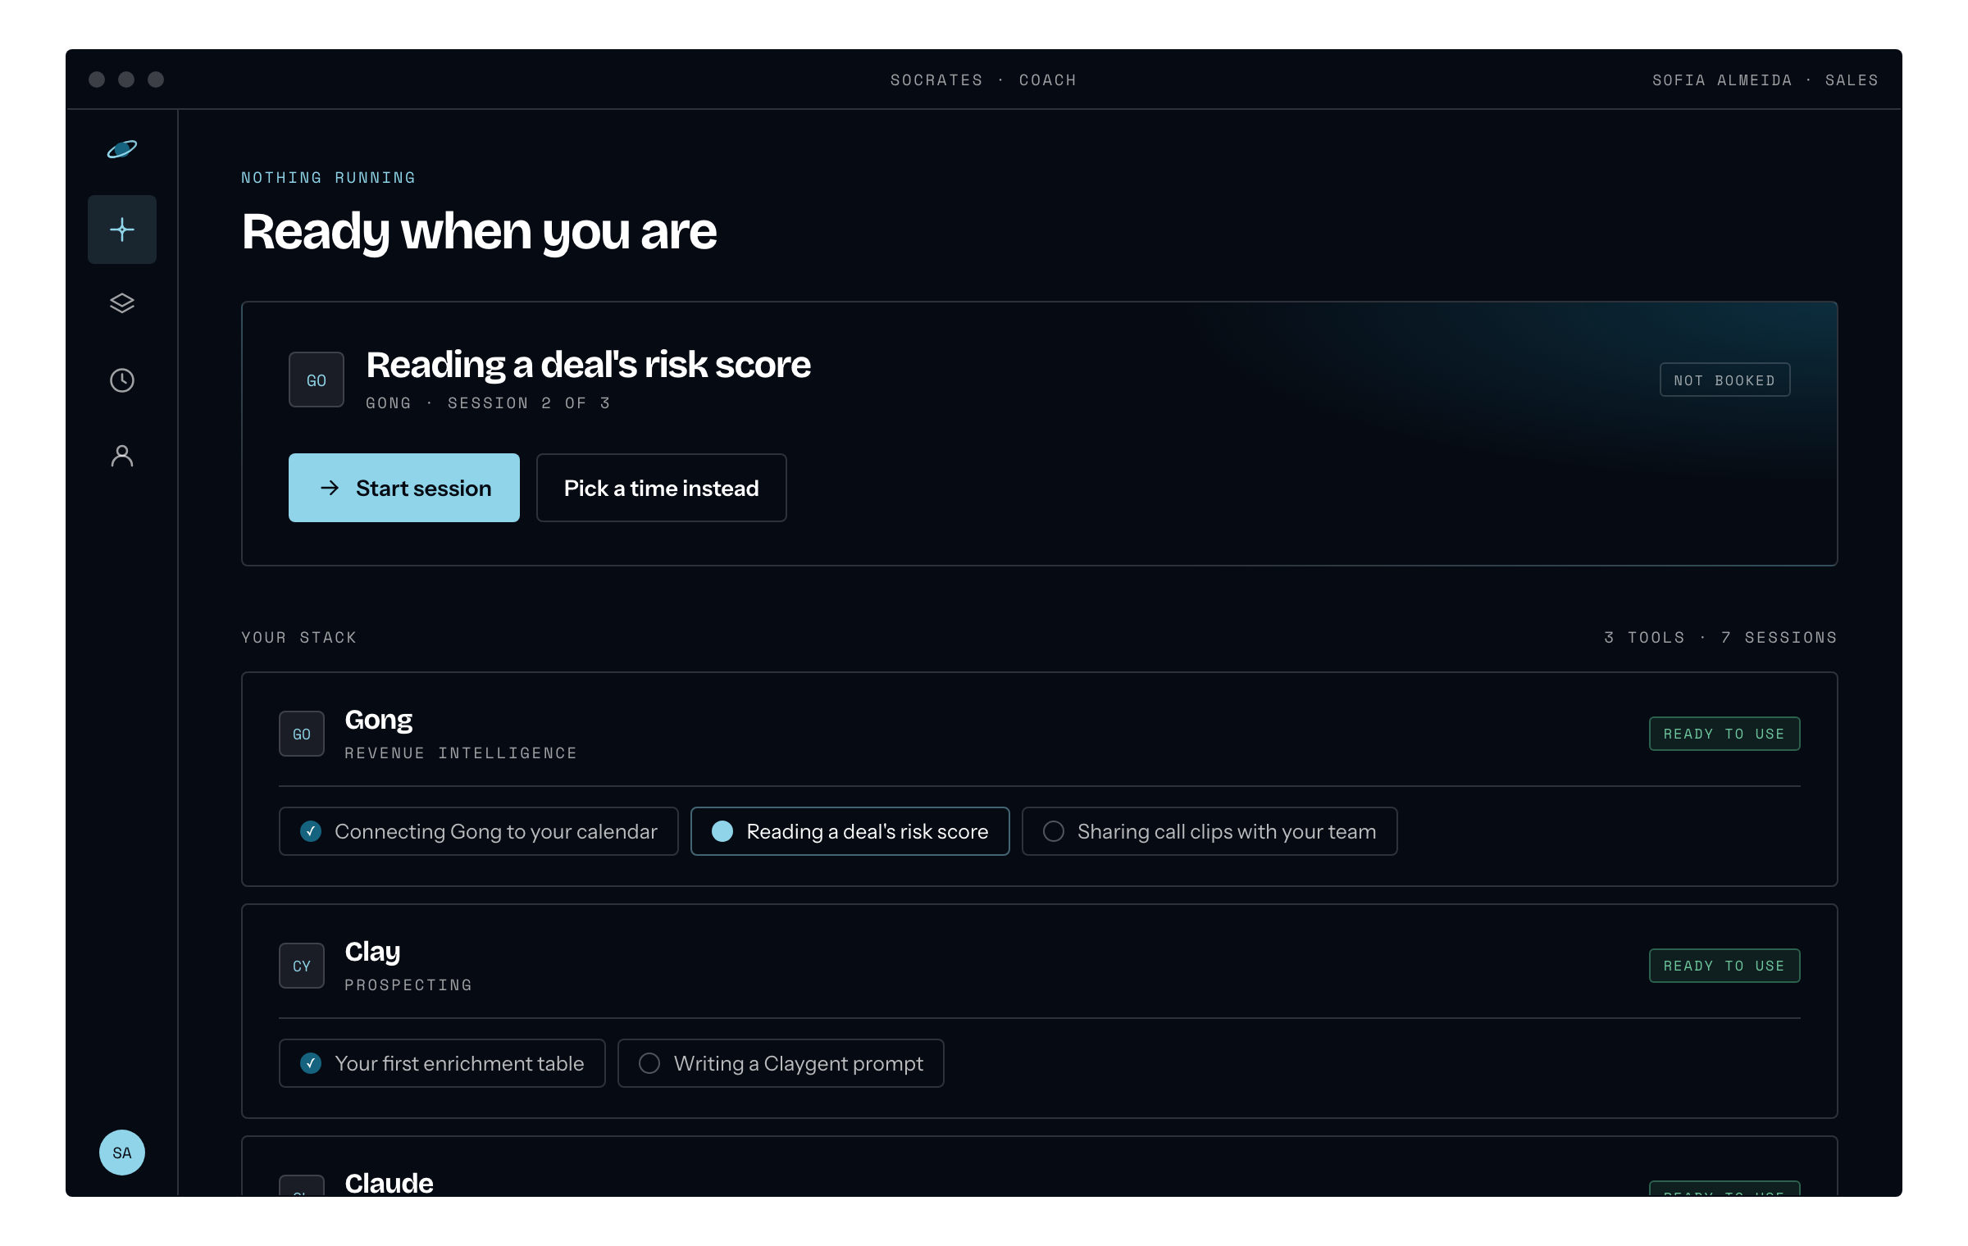Click the GO badge in Gong card

(302, 734)
